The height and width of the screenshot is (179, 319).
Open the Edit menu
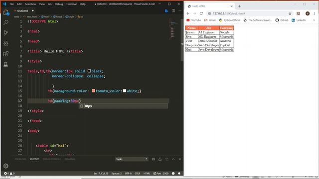pos(19,4)
